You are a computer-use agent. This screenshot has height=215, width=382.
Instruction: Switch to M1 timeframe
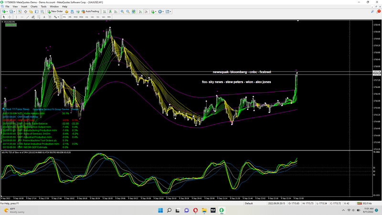point(64,17)
